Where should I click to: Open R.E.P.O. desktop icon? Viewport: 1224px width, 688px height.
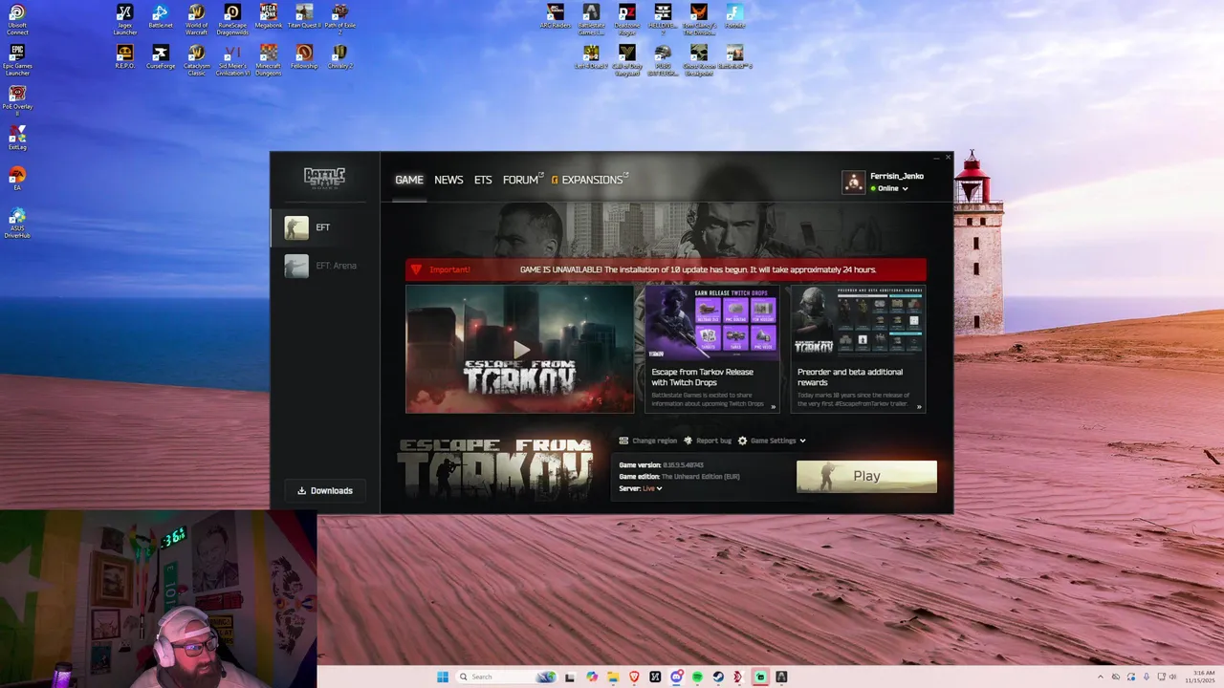(124, 56)
